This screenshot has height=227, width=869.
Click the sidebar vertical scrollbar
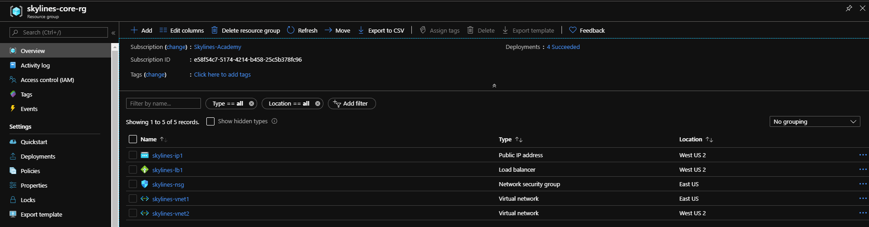(x=115, y=134)
